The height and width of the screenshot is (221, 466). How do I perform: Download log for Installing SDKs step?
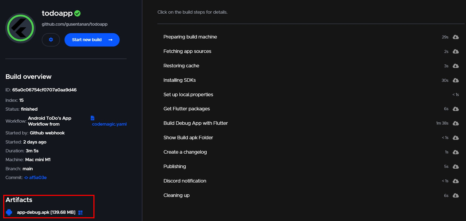pos(456,80)
